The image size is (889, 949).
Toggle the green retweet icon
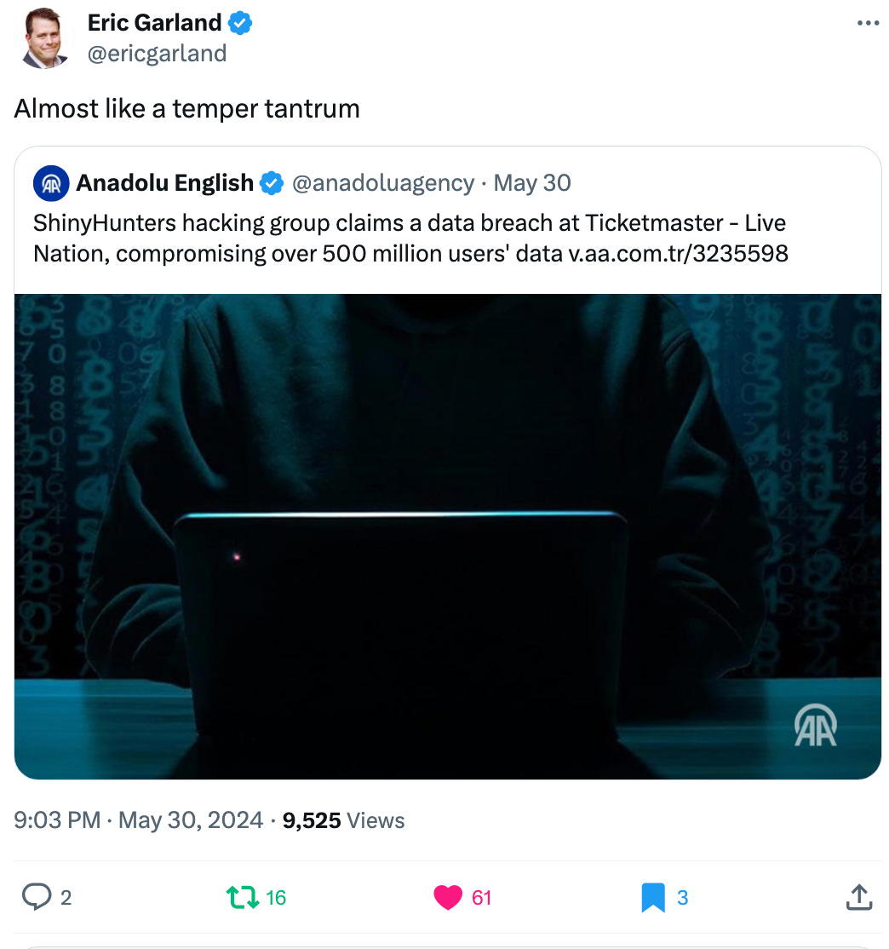coord(242,897)
